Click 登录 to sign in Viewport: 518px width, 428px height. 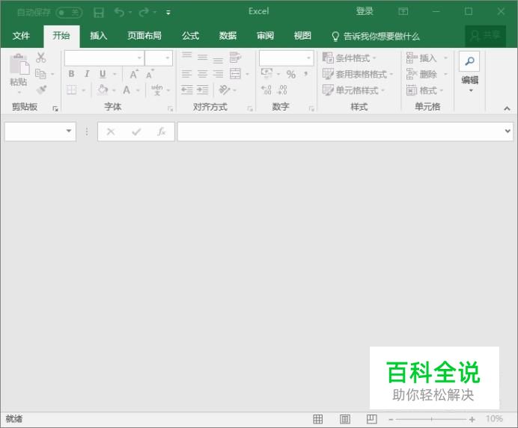(365, 11)
